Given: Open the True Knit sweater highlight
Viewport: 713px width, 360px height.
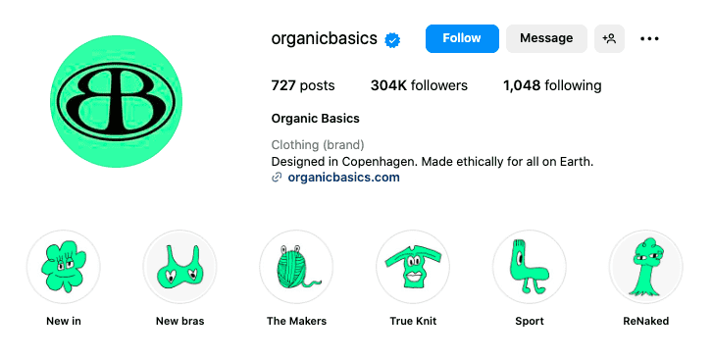Looking at the screenshot, I should 413,267.
